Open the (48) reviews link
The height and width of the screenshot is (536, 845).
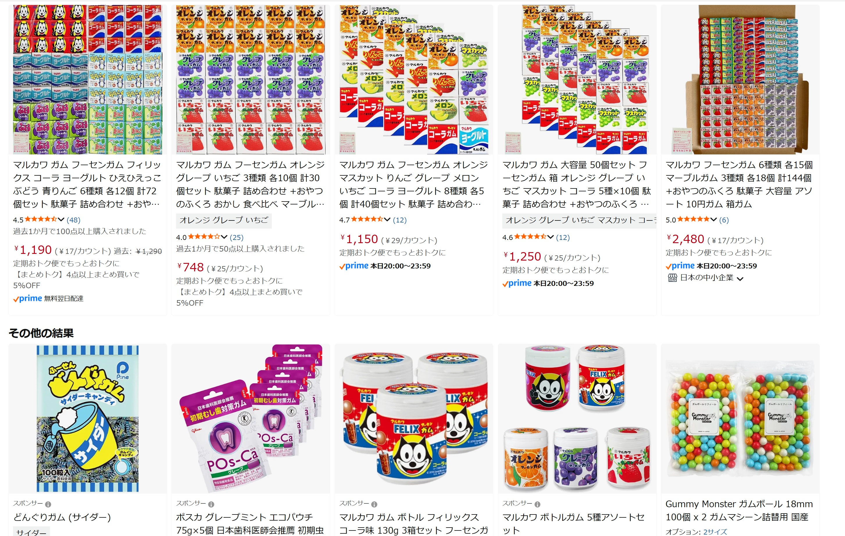tap(73, 220)
